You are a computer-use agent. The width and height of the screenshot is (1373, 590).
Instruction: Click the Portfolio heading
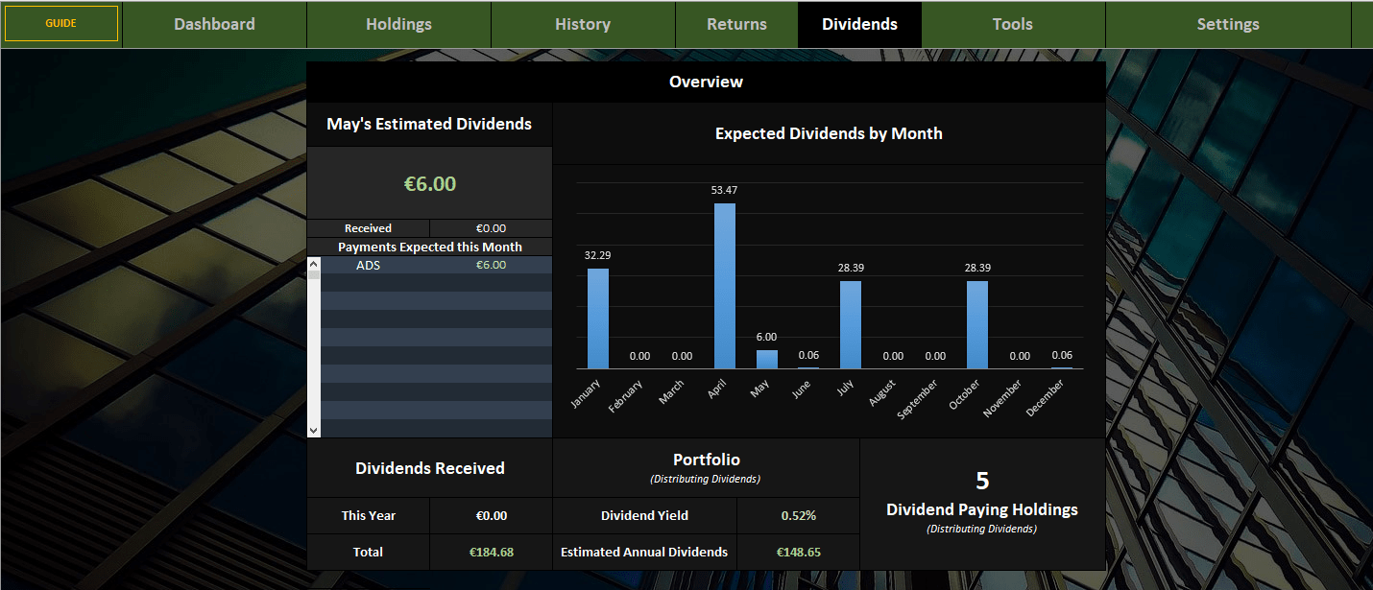[x=707, y=460]
